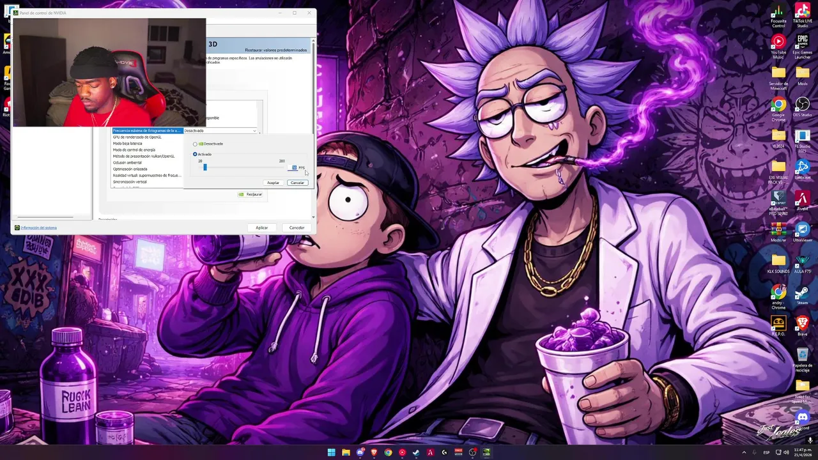Launch eBaseball PRO SPIRIT shortcut
Screen dimensions: 818x460
click(778, 204)
